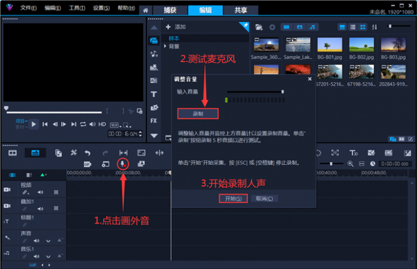Click the 00:00:40:00 ruler mark
The image size is (417, 269).
pos(326,173)
